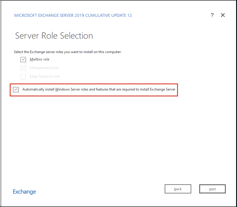
Task: Go back to the previous setup page
Action: point(178,189)
